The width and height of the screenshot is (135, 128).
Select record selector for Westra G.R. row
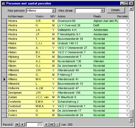4,21
